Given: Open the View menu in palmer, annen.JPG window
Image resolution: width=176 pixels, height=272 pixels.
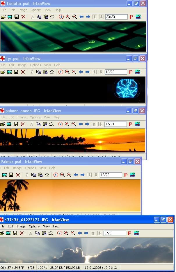Looking at the screenshot, I should point(47,117).
